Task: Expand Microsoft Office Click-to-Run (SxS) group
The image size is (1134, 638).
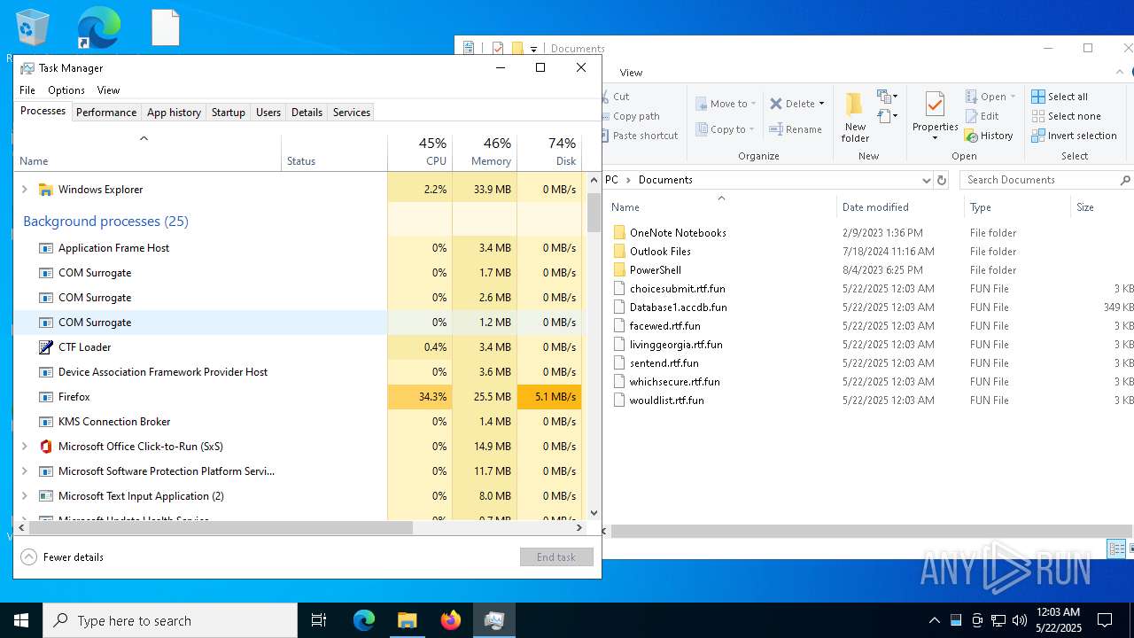Action: pos(25,447)
